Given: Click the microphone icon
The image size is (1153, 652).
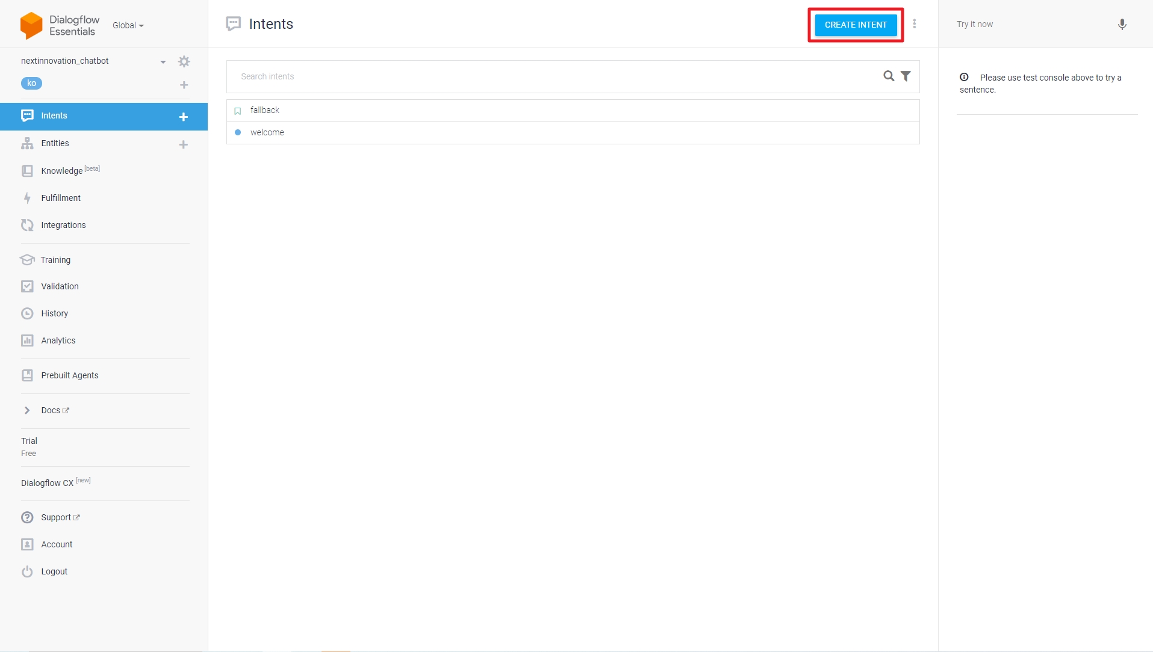Looking at the screenshot, I should tap(1122, 24).
